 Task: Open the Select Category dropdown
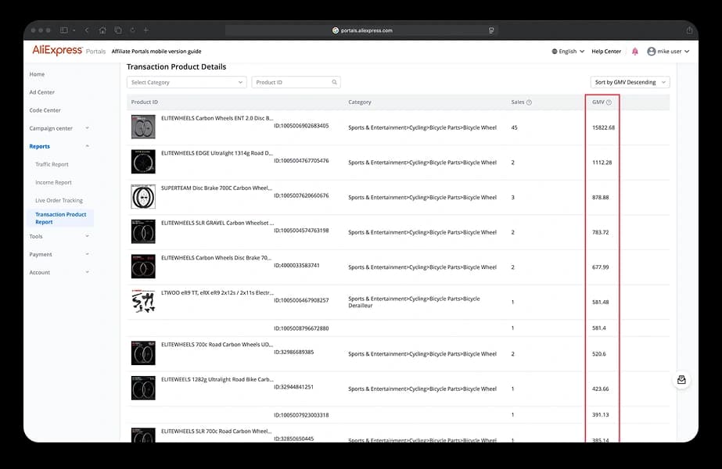(186, 82)
